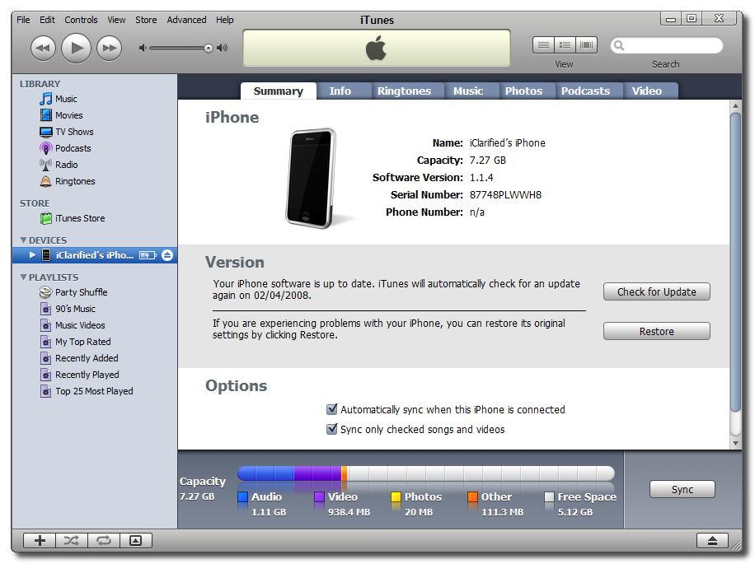The width and height of the screenshot is (755, 564).
Task: Click the Check for Update button
Action: pyautogui.click(x=657, y=291)
